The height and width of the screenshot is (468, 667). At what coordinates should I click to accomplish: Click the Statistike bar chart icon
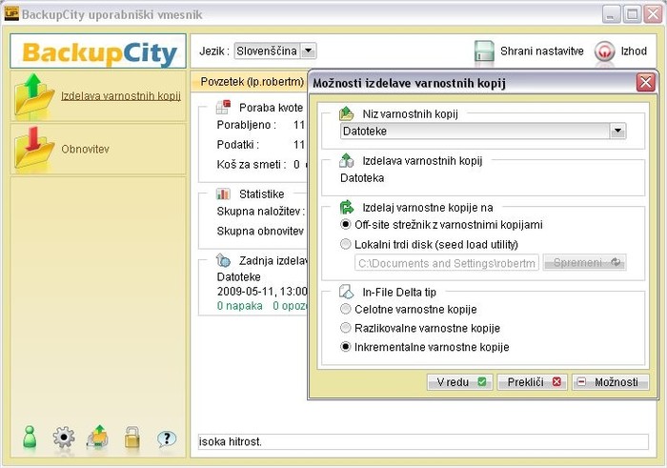pos(223,194)
